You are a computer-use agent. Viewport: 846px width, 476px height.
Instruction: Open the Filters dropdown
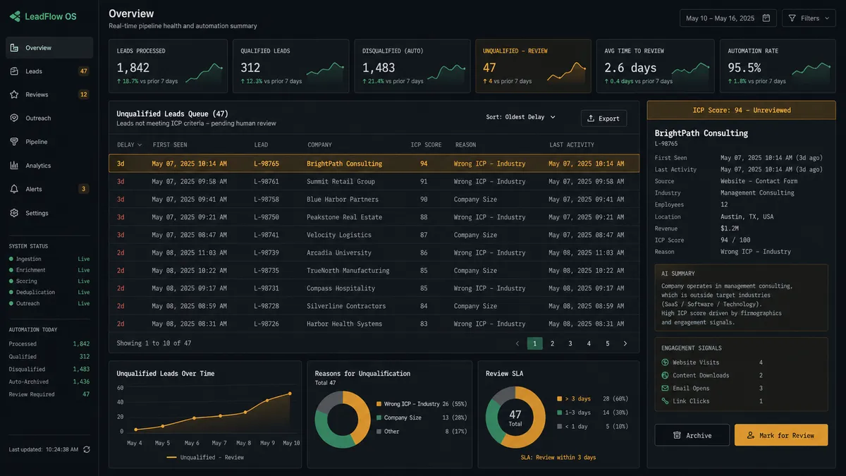[809, 18]
